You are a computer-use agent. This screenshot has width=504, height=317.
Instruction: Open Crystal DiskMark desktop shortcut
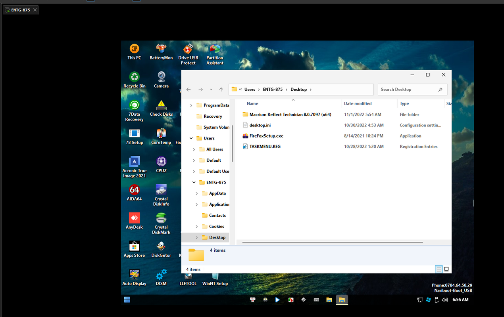[161, 223]
